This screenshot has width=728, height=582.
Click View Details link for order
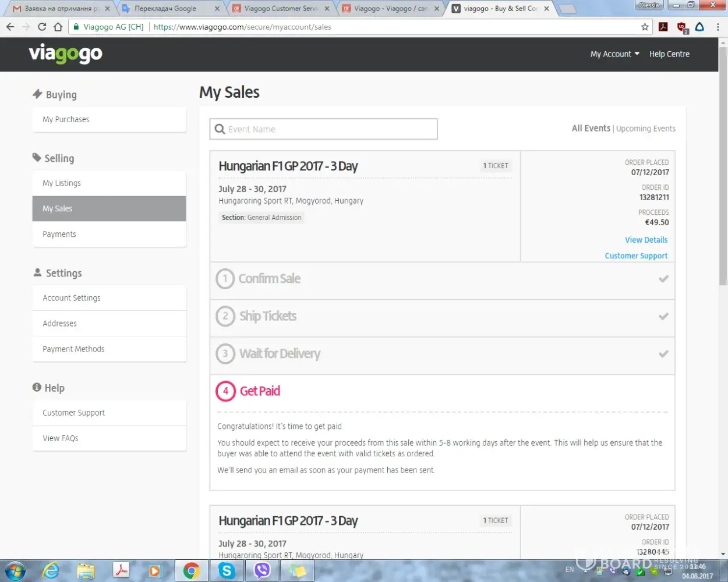(646, 240)
